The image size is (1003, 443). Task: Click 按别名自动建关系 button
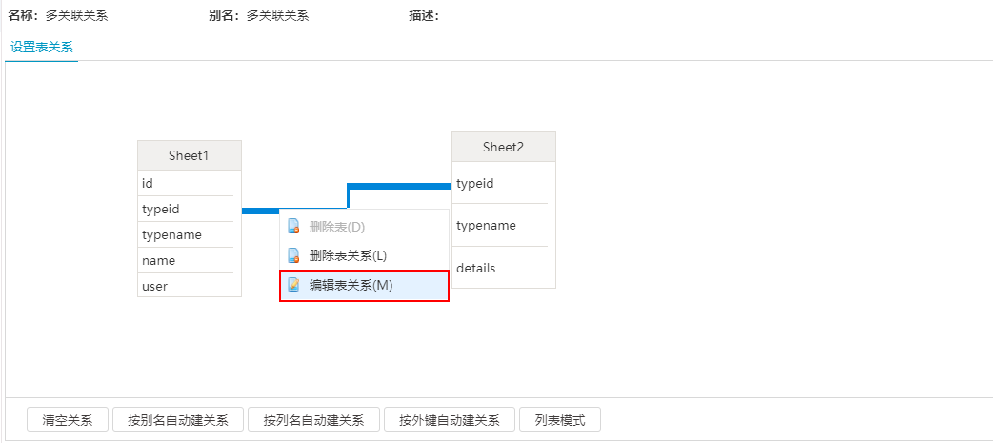click(x=178, y=420)
